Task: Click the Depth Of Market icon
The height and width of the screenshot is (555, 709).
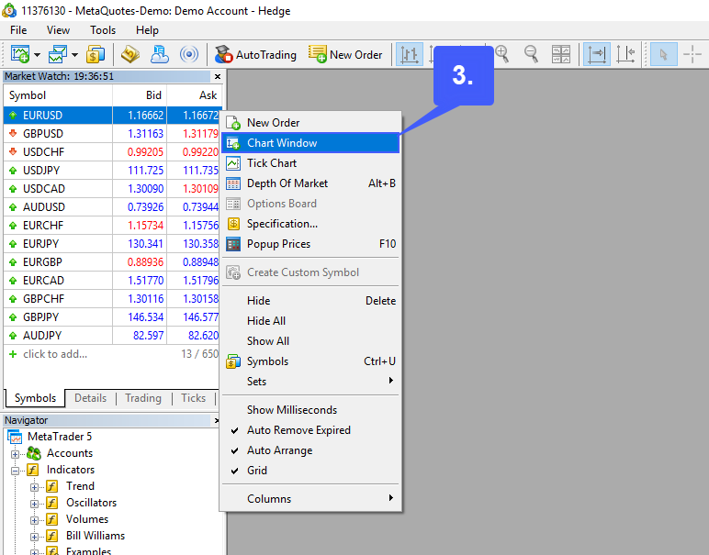Action: coord(233,183)
